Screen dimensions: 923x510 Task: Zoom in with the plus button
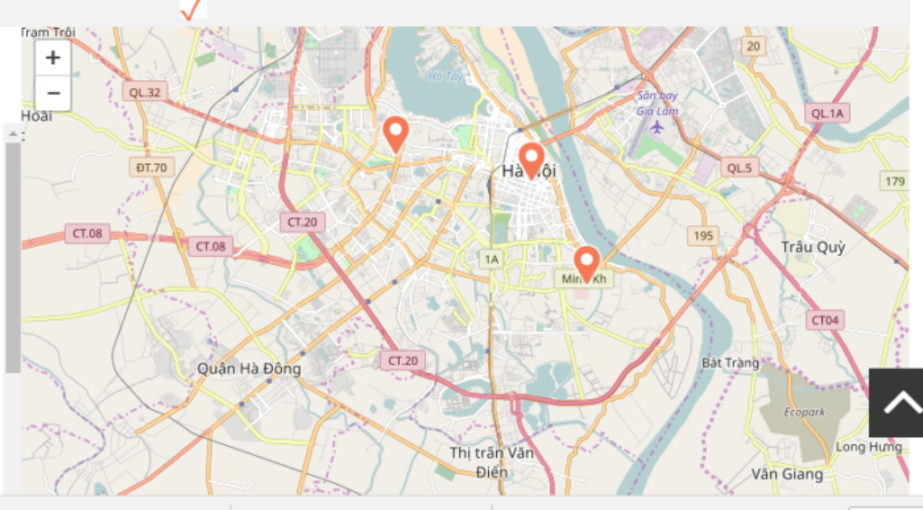coord(53,58)
